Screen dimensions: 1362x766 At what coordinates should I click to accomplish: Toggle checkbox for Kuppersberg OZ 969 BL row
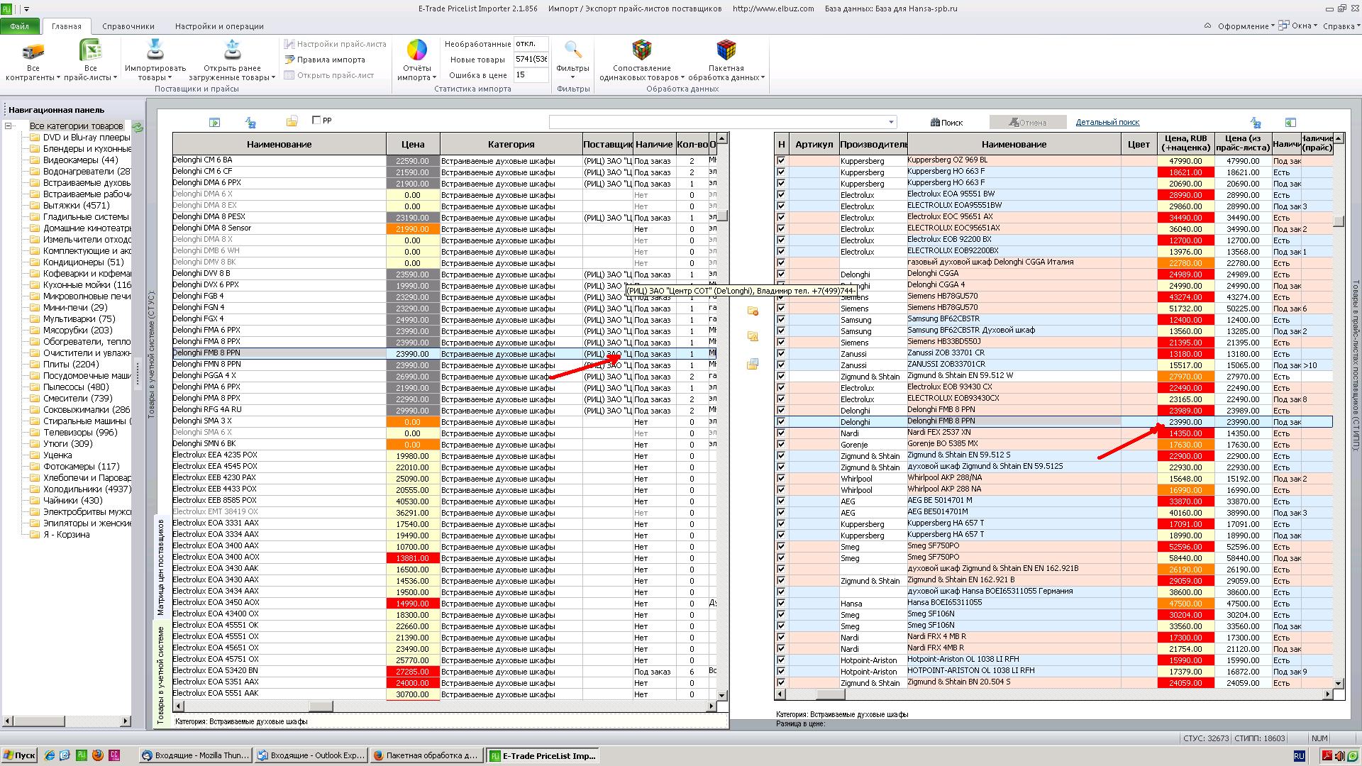tap(781, 161)
